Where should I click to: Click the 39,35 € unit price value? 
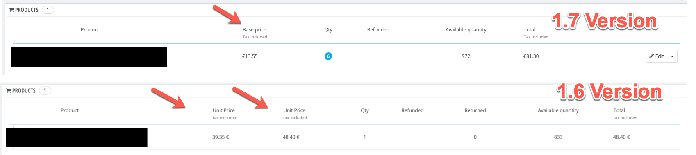click(x=221, y=137)
